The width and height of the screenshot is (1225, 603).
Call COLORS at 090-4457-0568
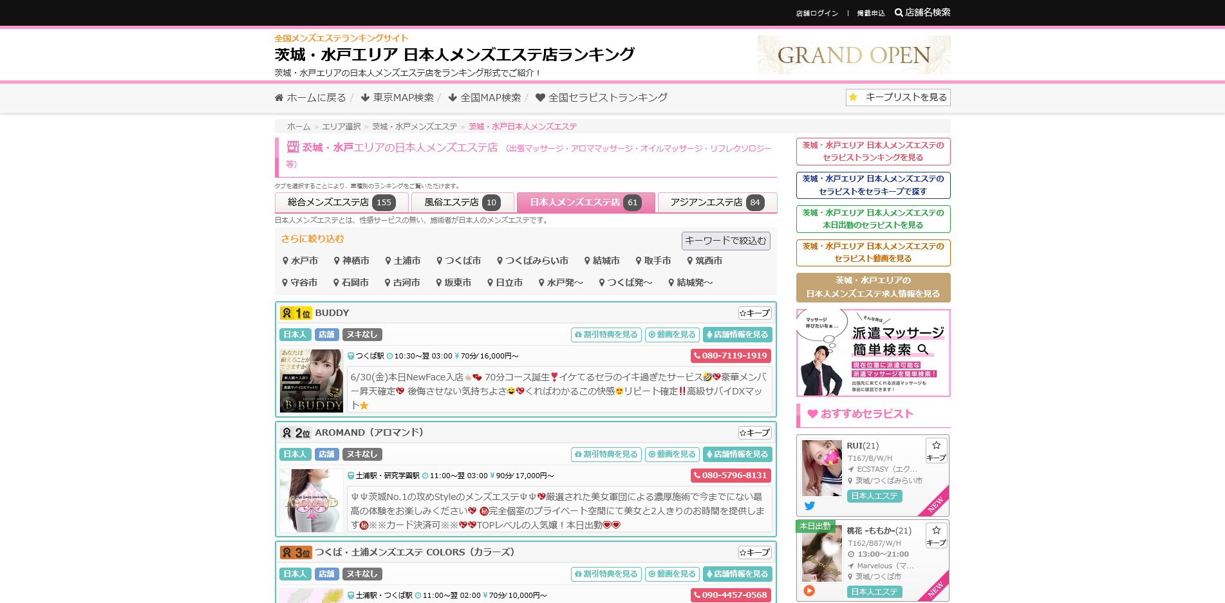(731, 595)
